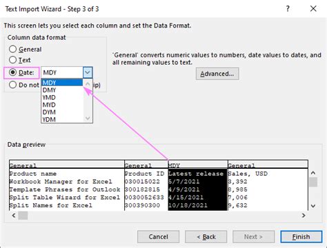Click the data preview scroll-down arrow
Image resolution: width=327 pixels, height=248 pixels.
pyautogui.click(x=313, y=206)
